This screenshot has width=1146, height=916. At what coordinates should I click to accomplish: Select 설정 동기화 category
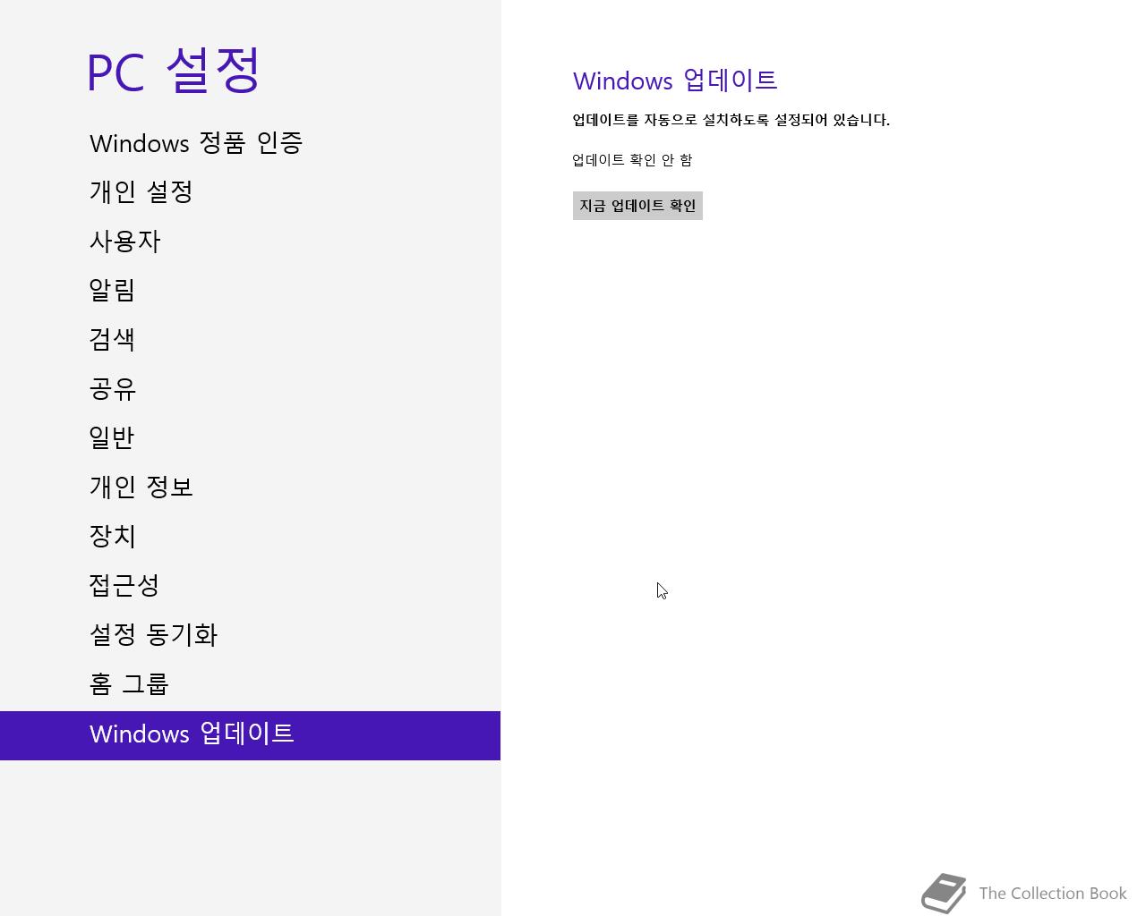point(250,635)
